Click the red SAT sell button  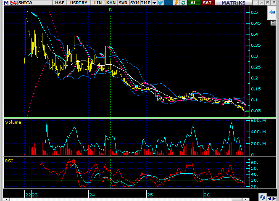coord(207,3)
